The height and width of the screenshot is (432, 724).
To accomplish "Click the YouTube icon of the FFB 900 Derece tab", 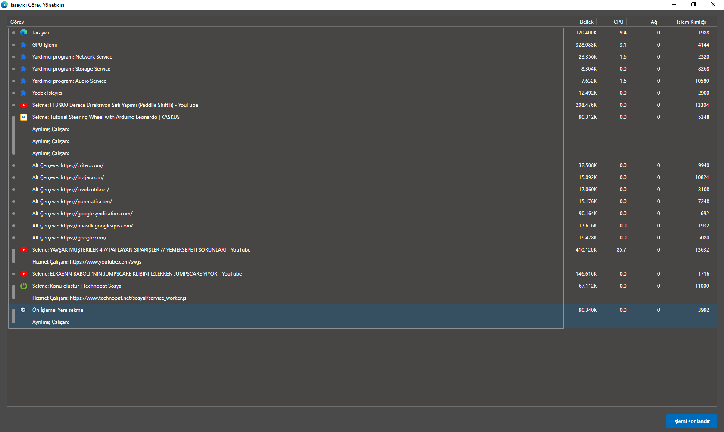I will click(x=24, y=105).
